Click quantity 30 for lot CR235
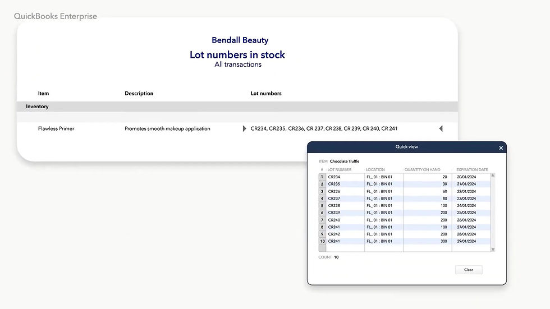The image size is (550, 309). click(444, 184)
